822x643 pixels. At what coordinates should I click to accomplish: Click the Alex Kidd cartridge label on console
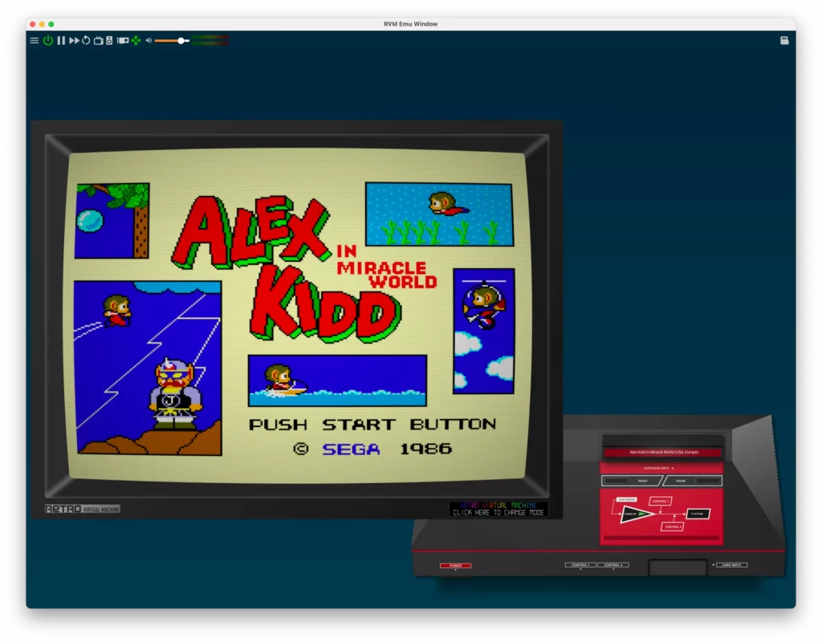(663, 452)
